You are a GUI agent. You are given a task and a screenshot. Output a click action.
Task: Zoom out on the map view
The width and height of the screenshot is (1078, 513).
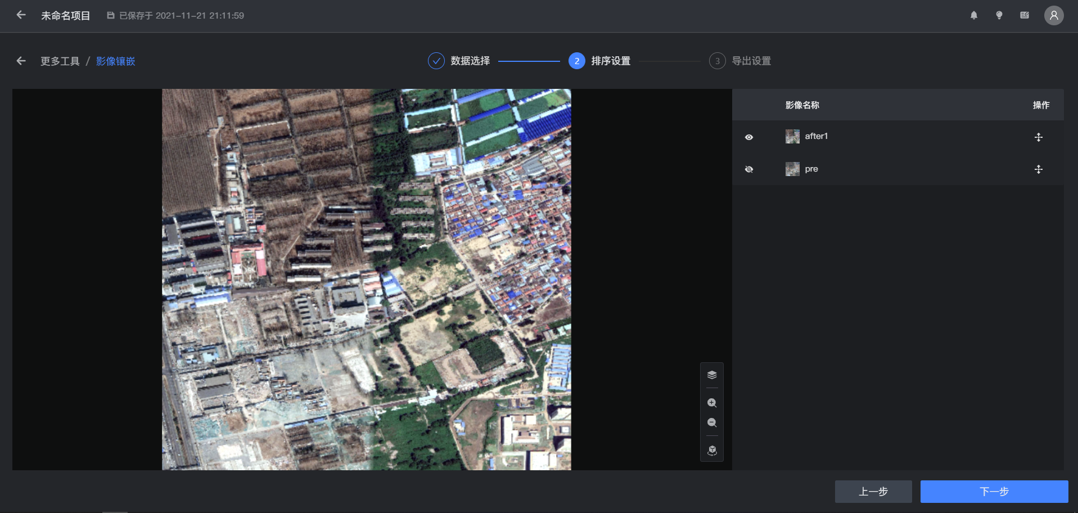712,422
